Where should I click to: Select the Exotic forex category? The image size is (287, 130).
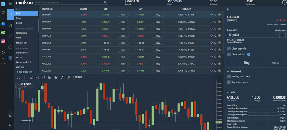19,23
